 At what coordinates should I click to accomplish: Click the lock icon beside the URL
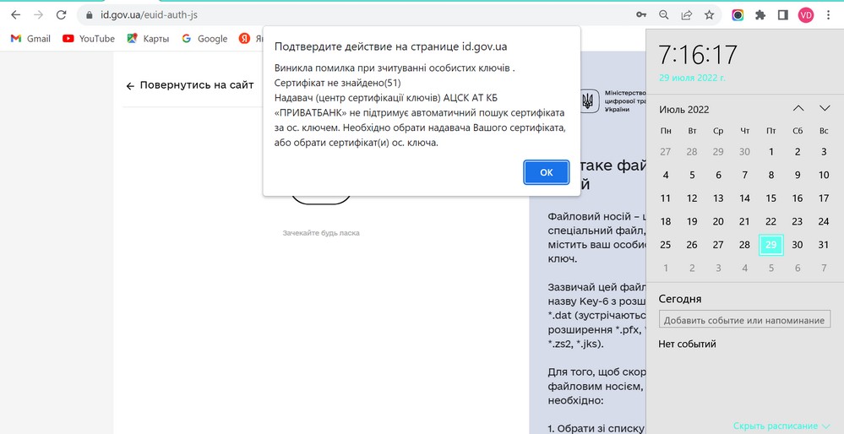coord(90,15)
